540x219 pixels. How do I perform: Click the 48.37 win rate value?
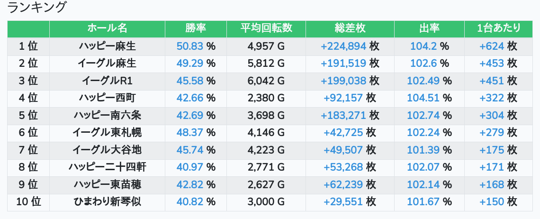(x=190, y=133)
